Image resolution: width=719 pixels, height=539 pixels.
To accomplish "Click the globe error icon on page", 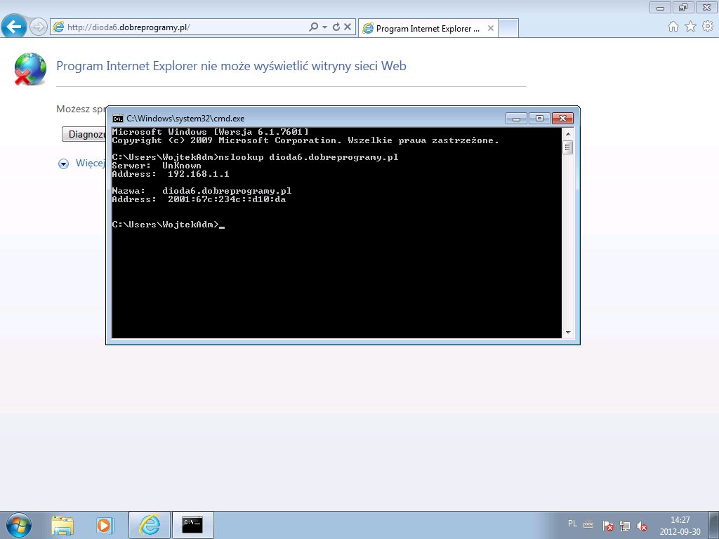I will [x=30, y=69].
